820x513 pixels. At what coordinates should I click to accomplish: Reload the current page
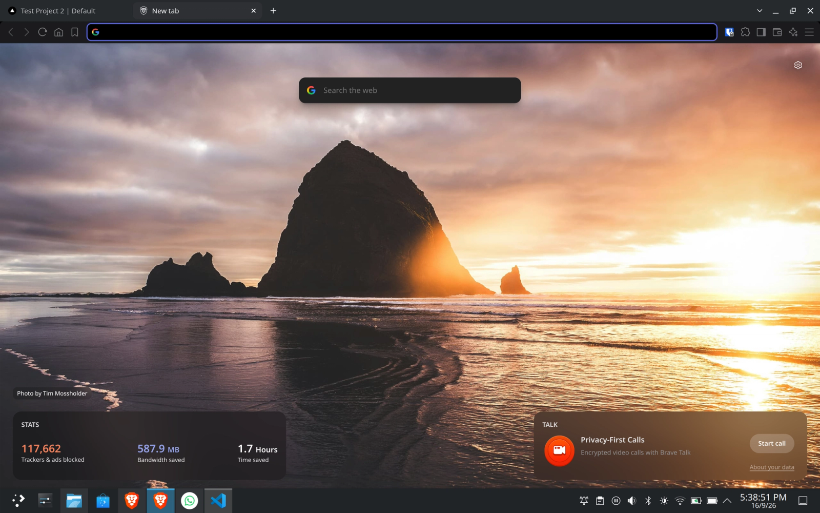click(43, 32)
